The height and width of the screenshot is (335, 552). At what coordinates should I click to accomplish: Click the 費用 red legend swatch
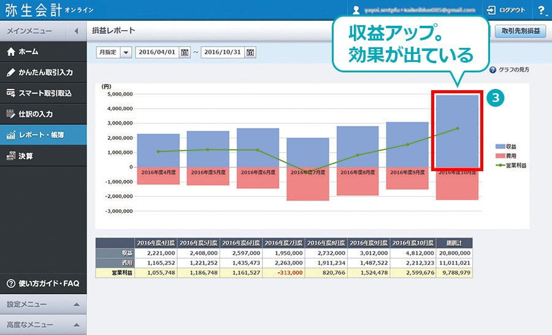pyautogui.click(x=500, y=156)
